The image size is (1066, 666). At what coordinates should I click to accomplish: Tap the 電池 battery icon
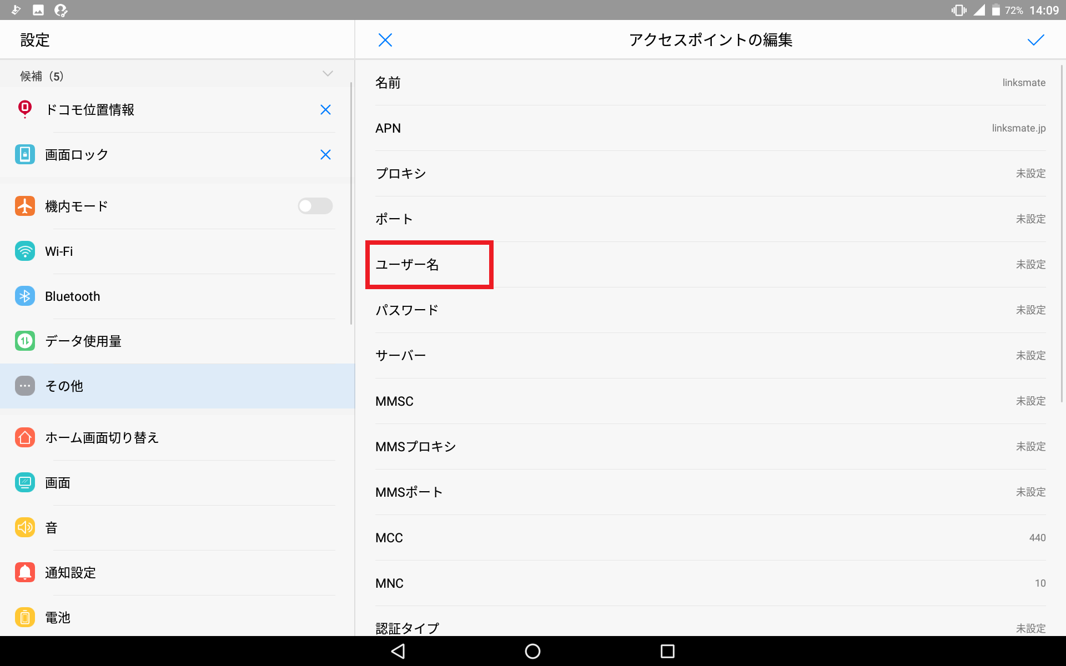pyautogui.click(x=25, y=617)
